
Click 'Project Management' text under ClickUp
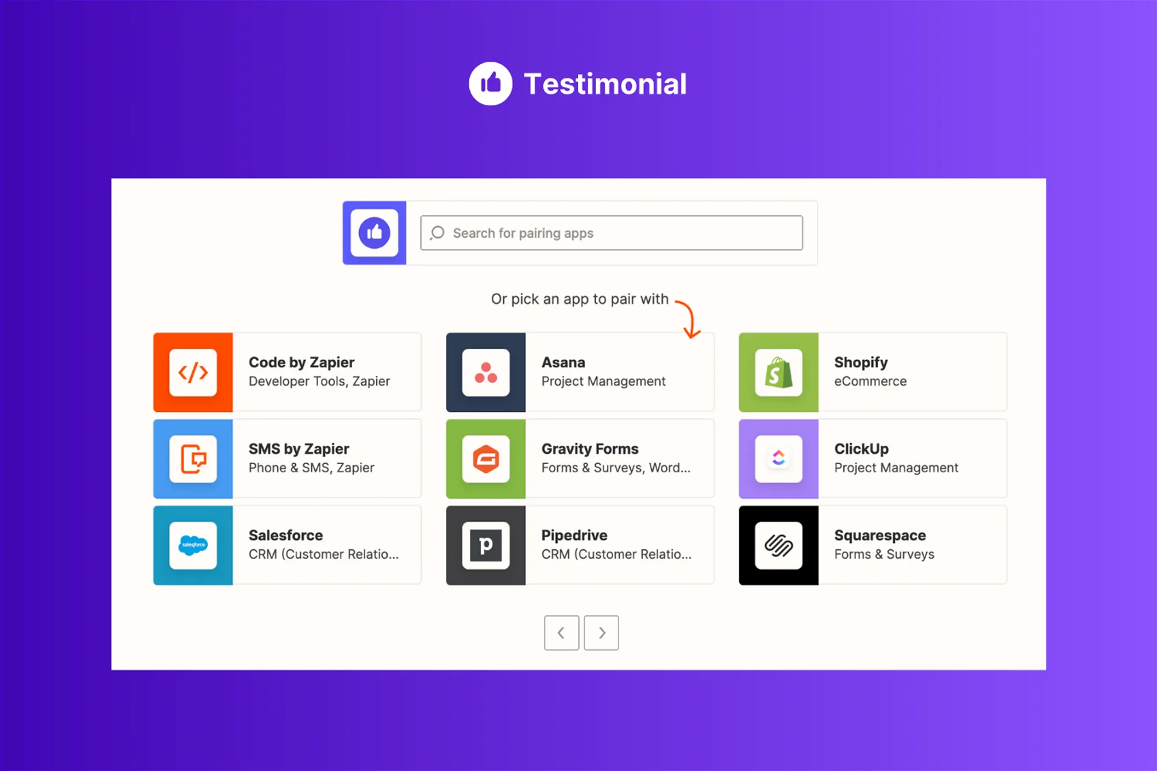click(896, 468)
